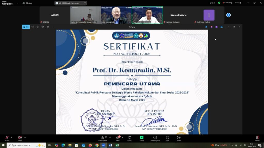Leave the meeting
Viewport: 264px width, 148px height.
coord(257,138)
